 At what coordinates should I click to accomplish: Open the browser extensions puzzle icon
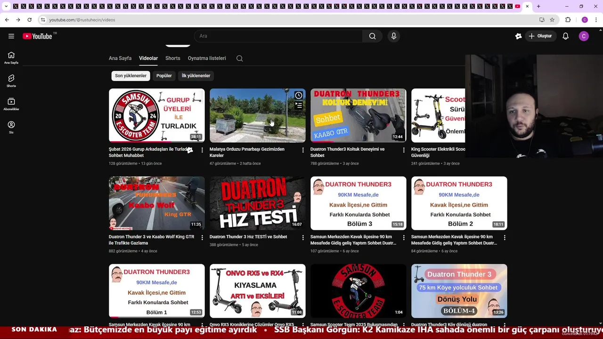coord(568,20)
